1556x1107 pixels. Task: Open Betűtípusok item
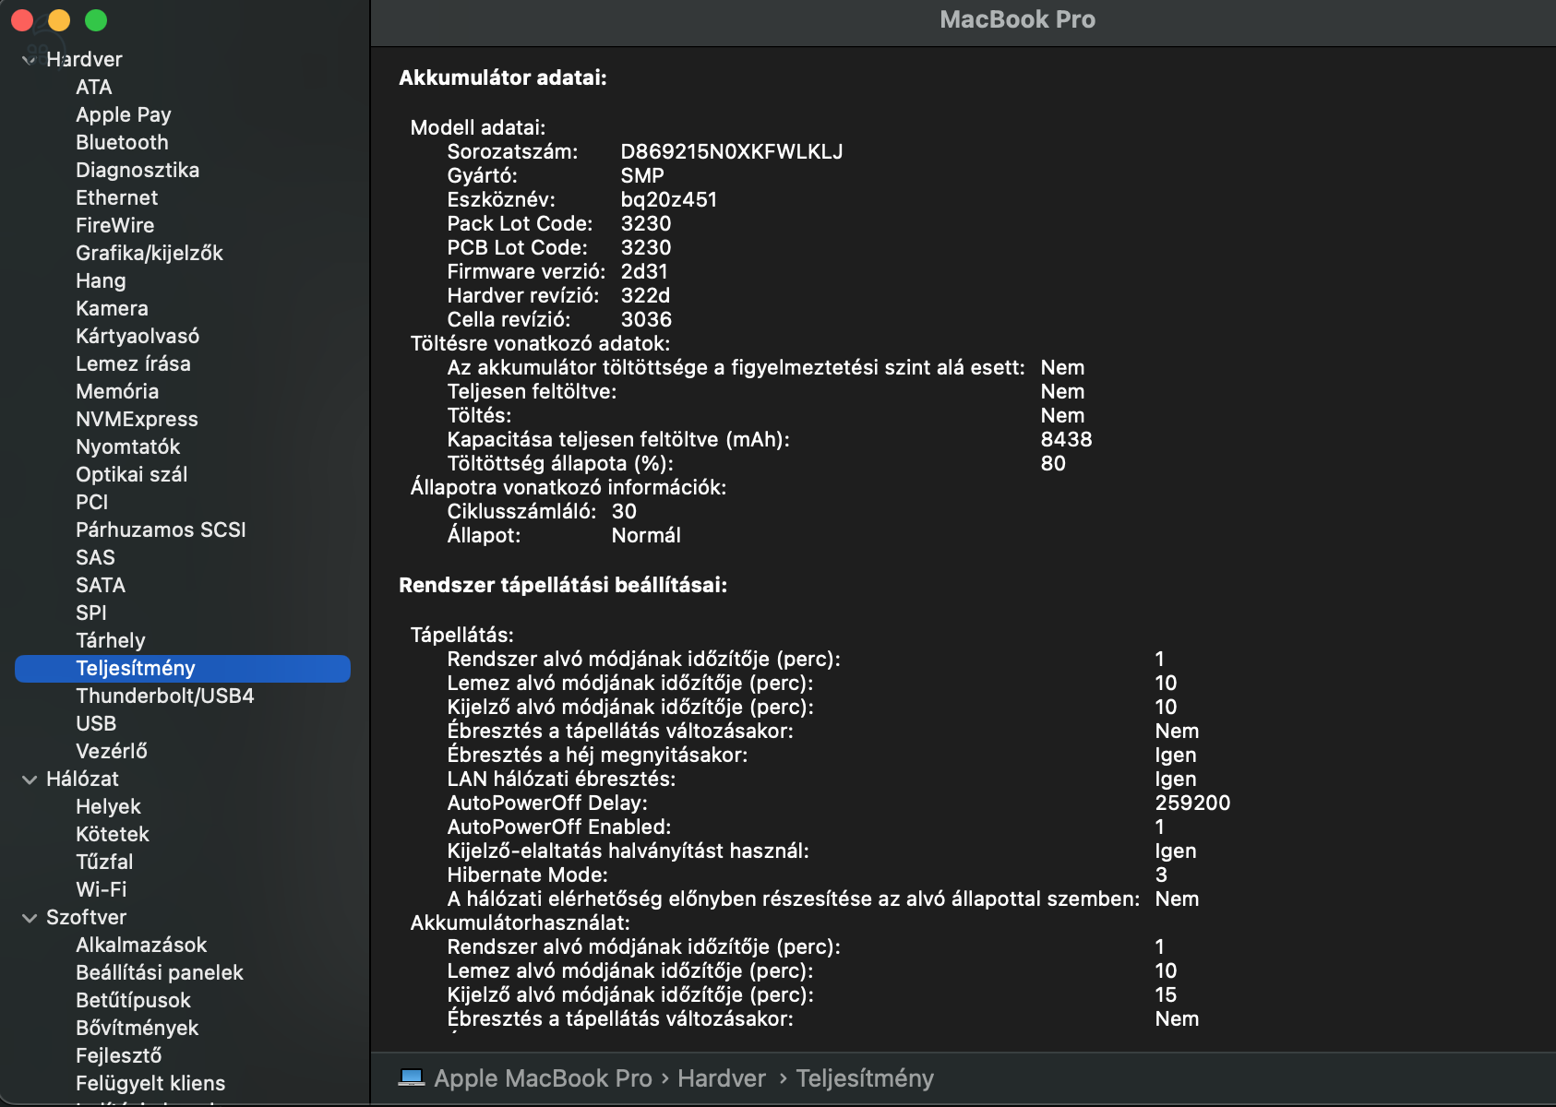[x=133, y=1000]
